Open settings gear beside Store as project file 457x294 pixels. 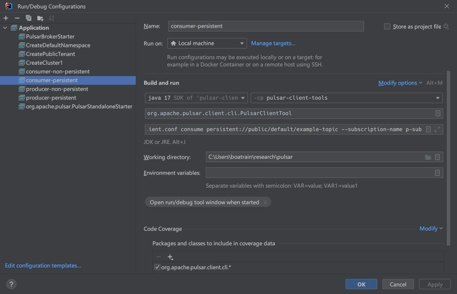click(x=446, y=27)
